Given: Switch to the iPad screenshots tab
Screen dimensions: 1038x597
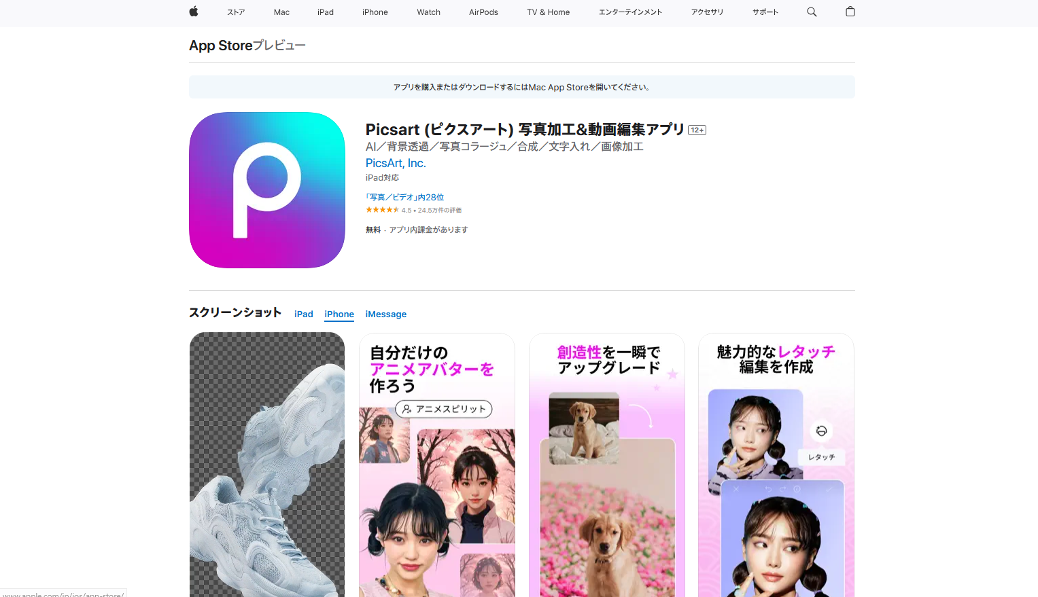Looking at the screenshot, I should click(303, 314).
